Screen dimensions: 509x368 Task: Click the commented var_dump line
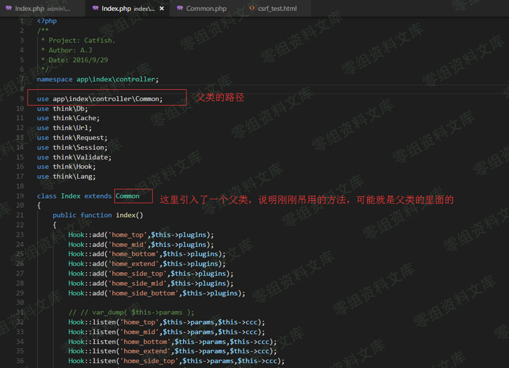(131, 312)
